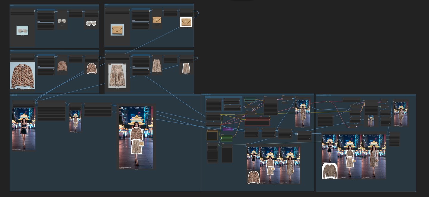Select the bright green node below purple node
The width and height of the screenshot is (429, 197).
(x=226, y=138)
